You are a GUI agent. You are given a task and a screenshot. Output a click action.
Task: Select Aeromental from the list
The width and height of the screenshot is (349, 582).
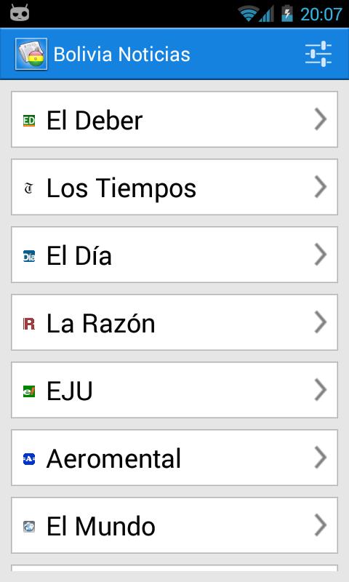[174, 458]
